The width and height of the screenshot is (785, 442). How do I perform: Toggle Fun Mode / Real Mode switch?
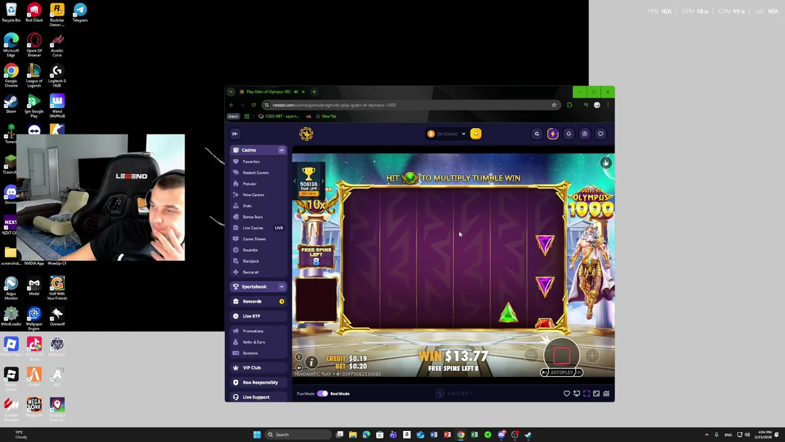tap(323, 394)
